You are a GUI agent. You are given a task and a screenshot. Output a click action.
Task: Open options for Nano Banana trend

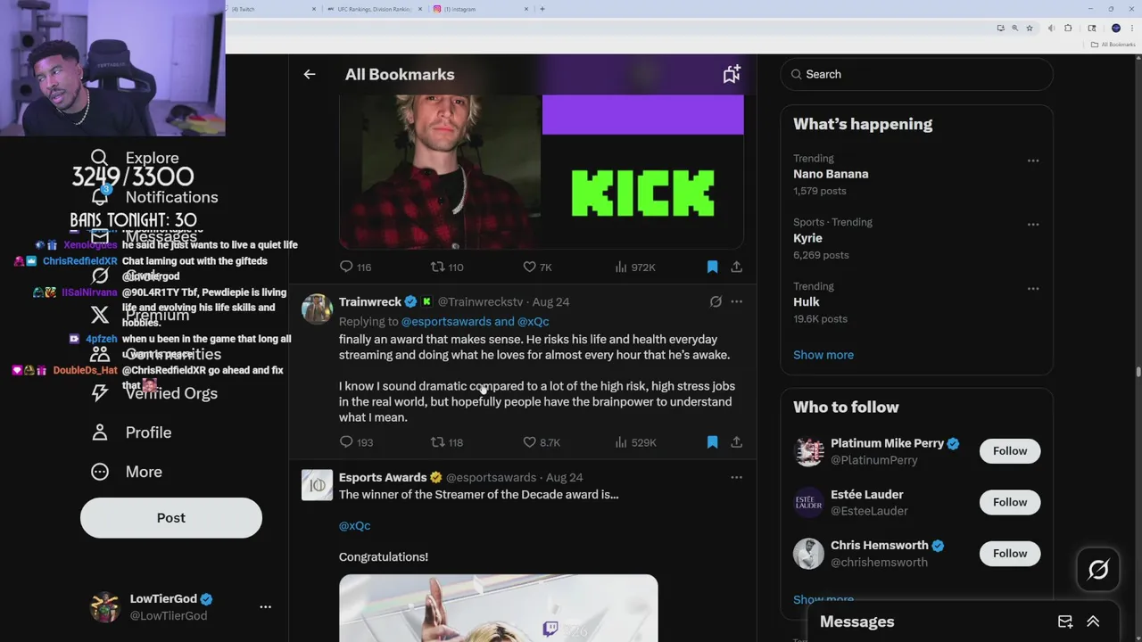pos(1033,160)
